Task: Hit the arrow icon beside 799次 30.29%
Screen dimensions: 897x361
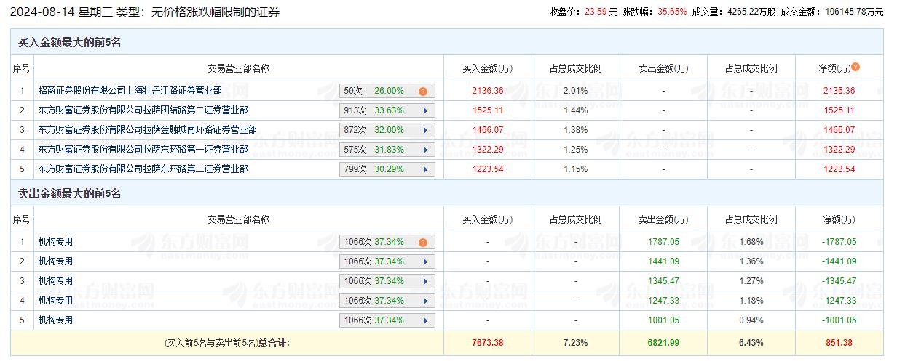Action: (x=424, y=169)
